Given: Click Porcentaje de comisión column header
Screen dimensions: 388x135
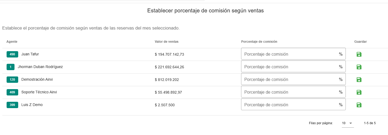Looking at the screenshot, I should point(259,42).
